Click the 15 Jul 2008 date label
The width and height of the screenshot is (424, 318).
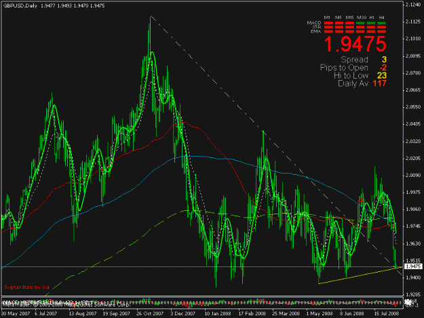pyautogui.click(x=387, y=313)
